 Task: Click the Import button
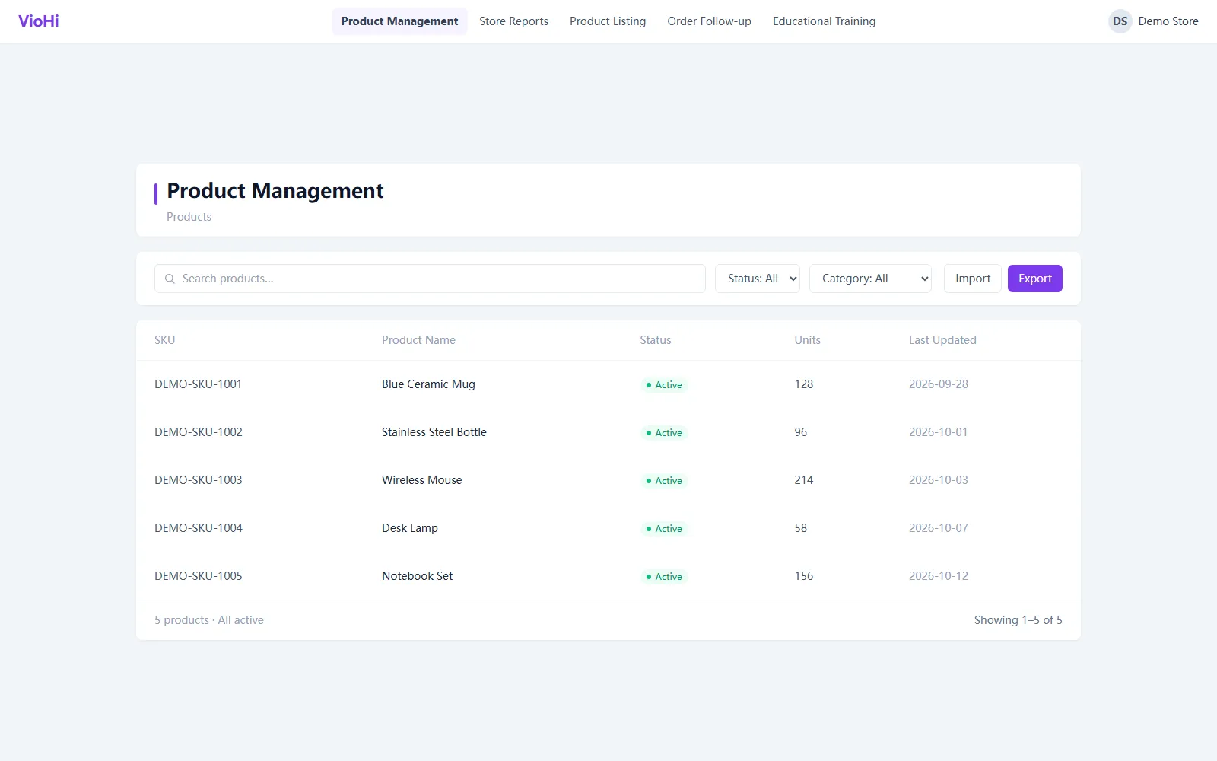[973, 279]
